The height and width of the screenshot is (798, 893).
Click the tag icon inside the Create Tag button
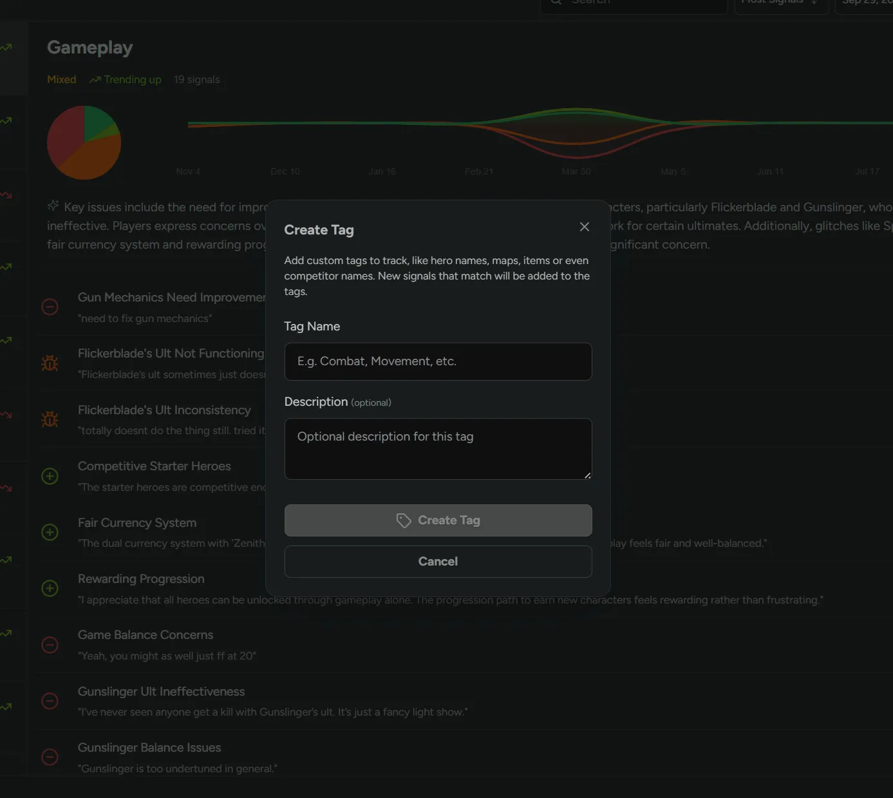click(x=404, y=520)
